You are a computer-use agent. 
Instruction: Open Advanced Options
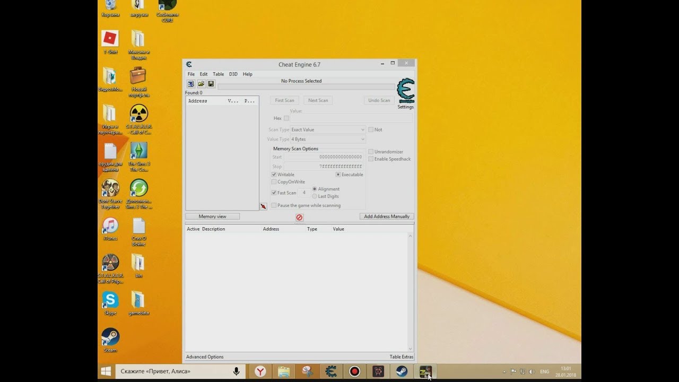(205, 357)
